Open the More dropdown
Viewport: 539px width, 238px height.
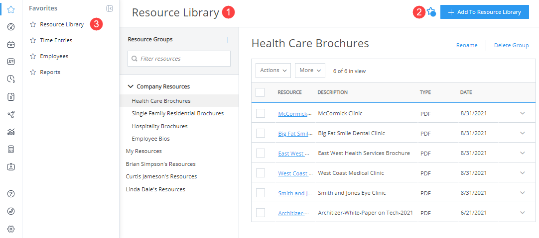tap(310, 71)
